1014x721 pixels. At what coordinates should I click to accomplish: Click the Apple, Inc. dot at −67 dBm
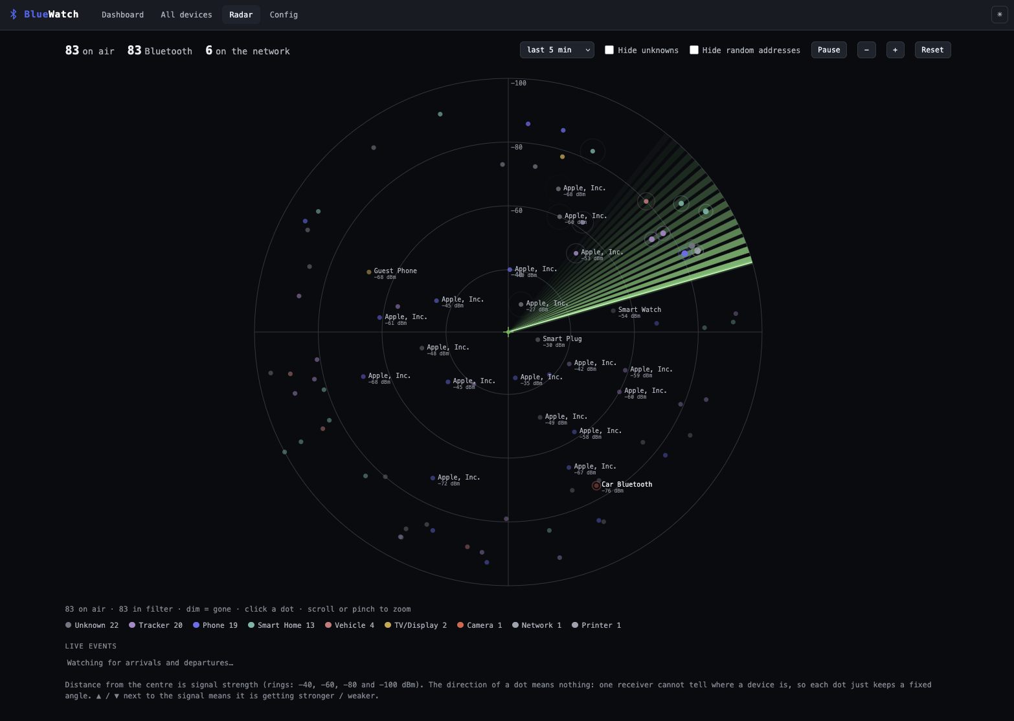click(x=569, y=467)
